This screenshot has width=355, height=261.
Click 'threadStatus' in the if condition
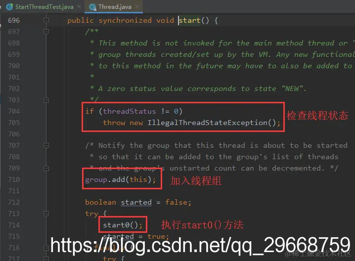coord(130,111)
